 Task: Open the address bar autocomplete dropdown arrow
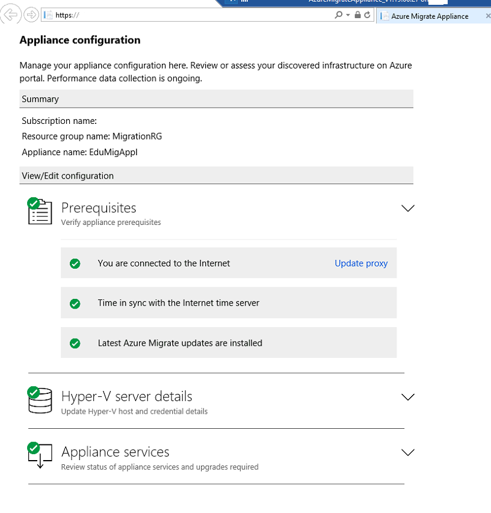point(348,15)
